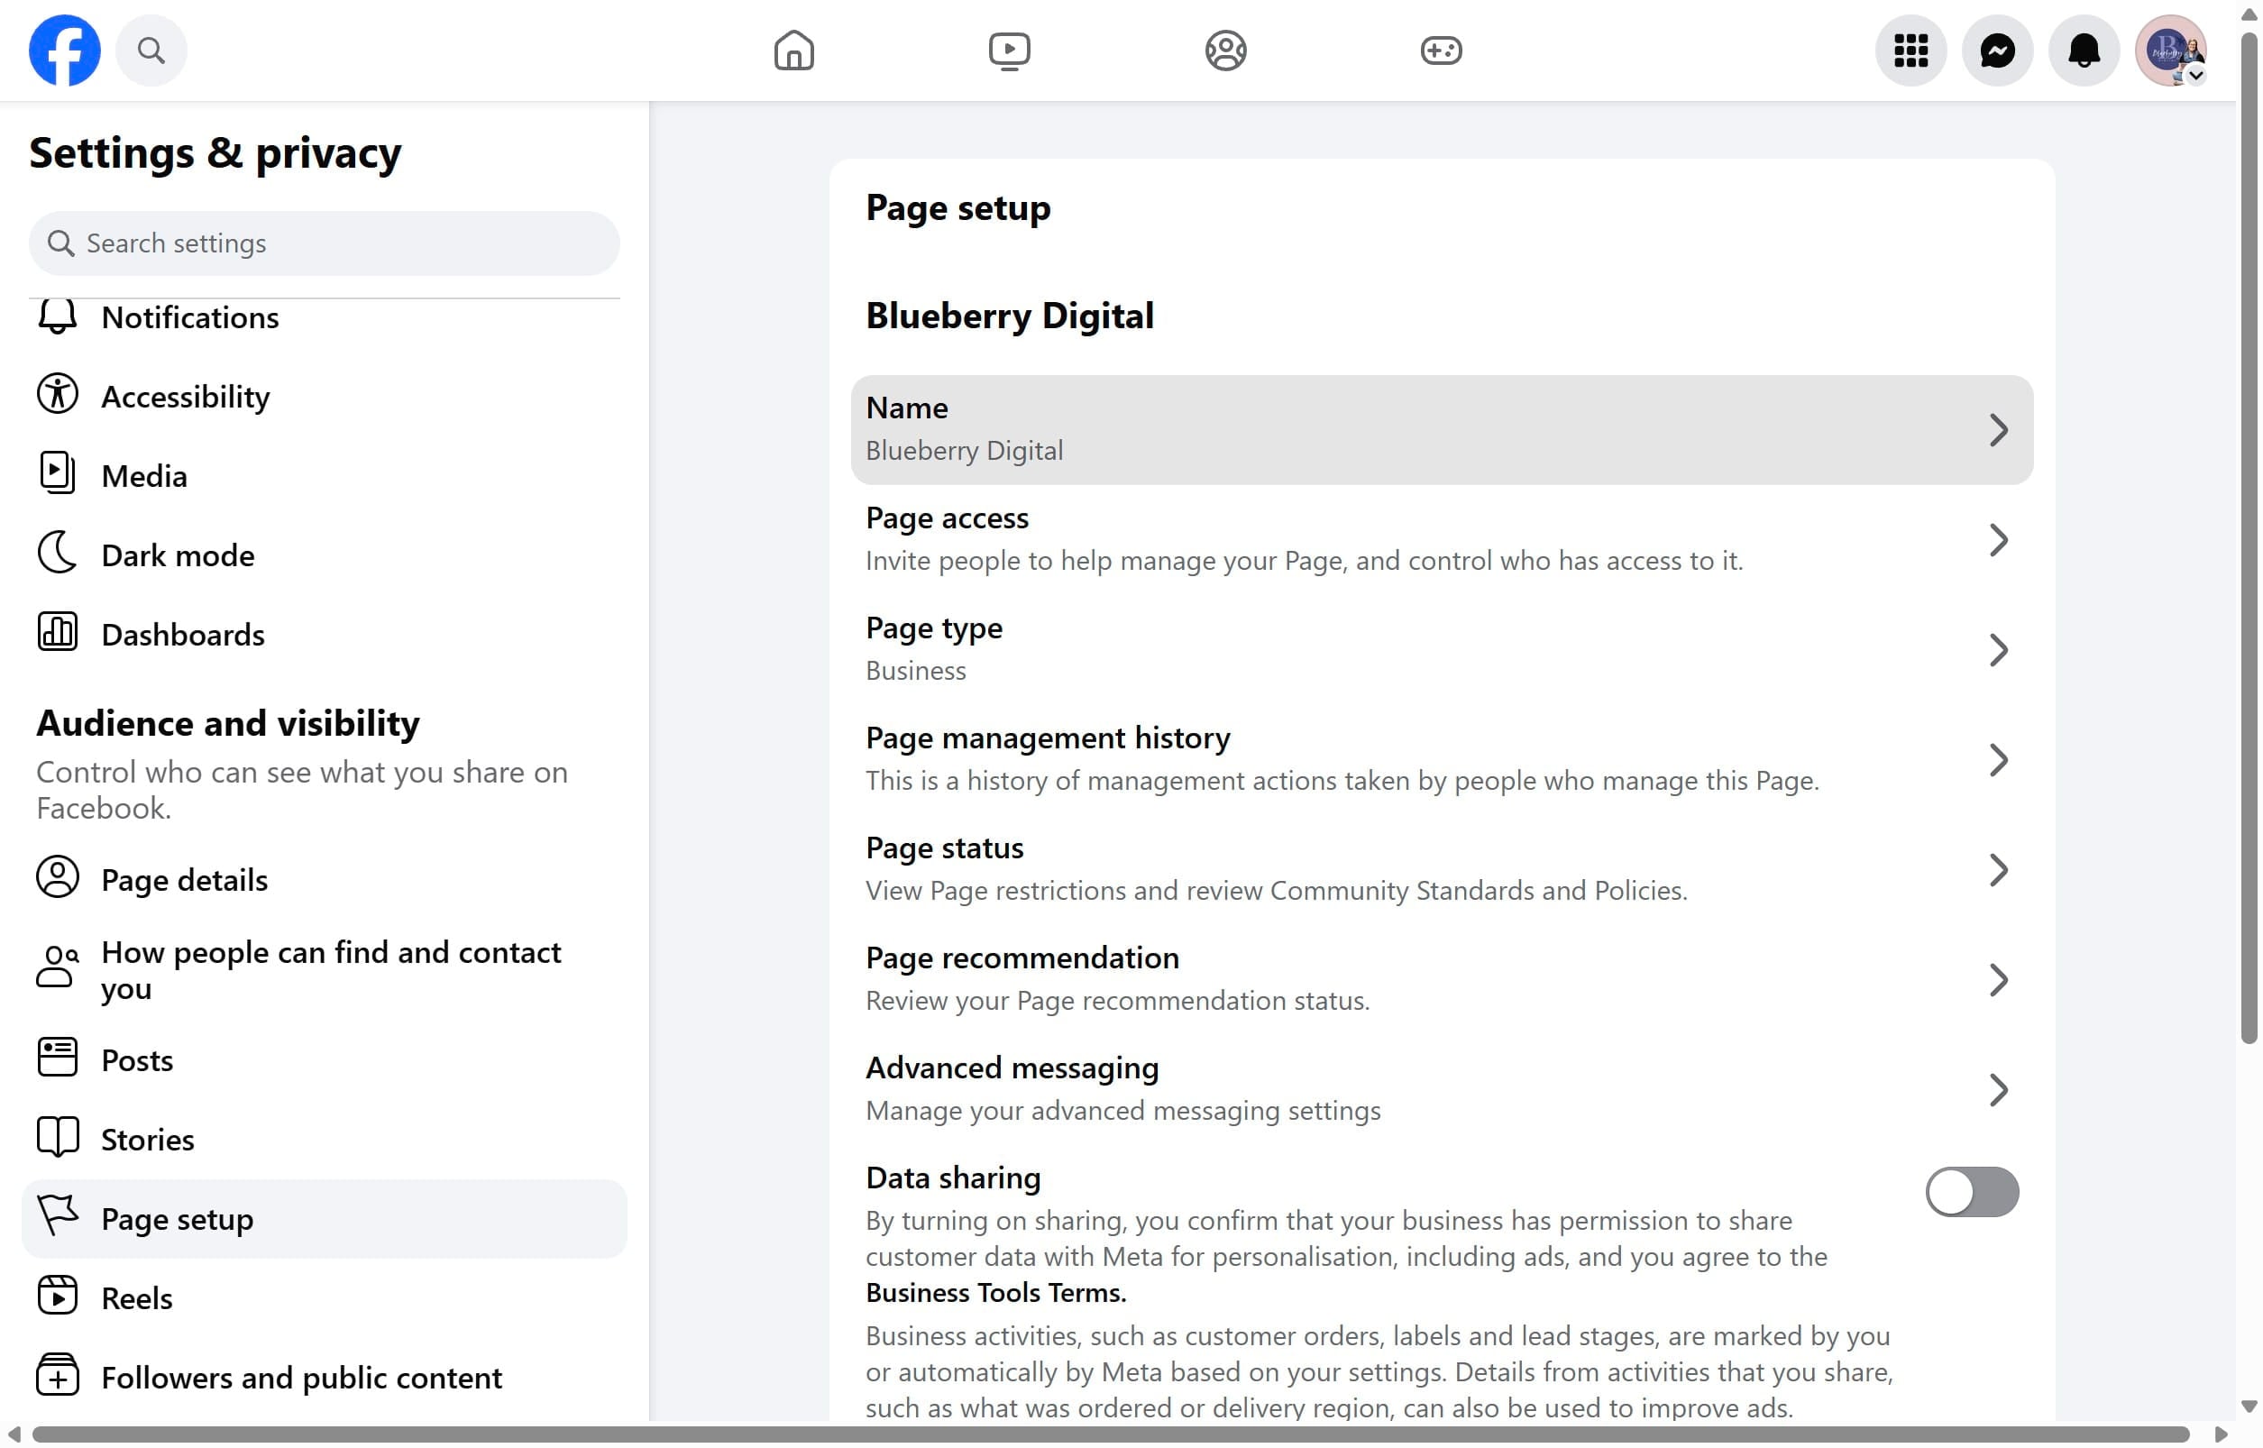Expand Page management history chevron
This screenshot has width=2263, height=1448.
click(1998, 760)
